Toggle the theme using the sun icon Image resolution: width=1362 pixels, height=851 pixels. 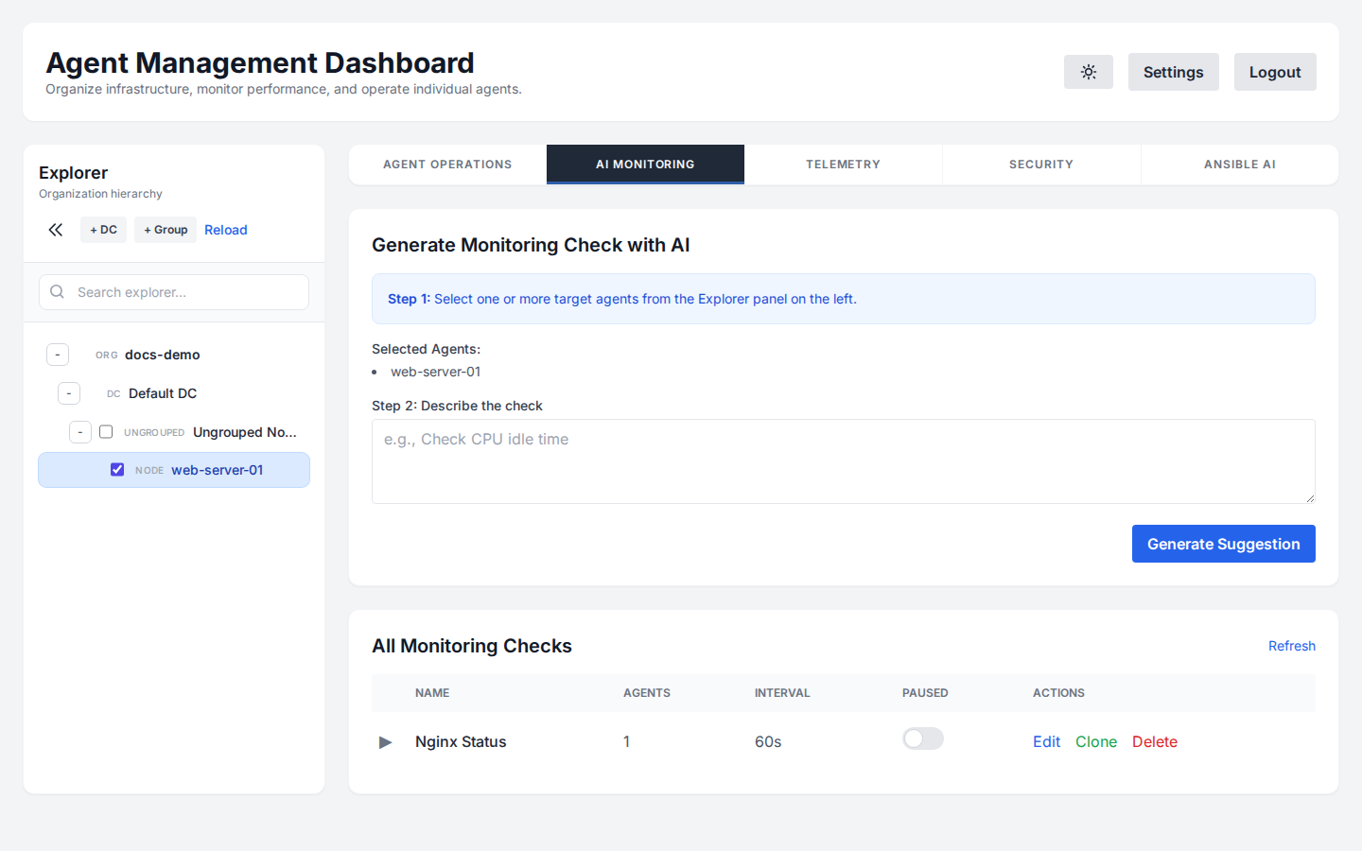pos(1088,72)
